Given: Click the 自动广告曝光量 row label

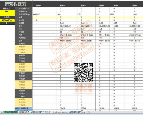Looking at the screenshot, I should tap(24, 108).
